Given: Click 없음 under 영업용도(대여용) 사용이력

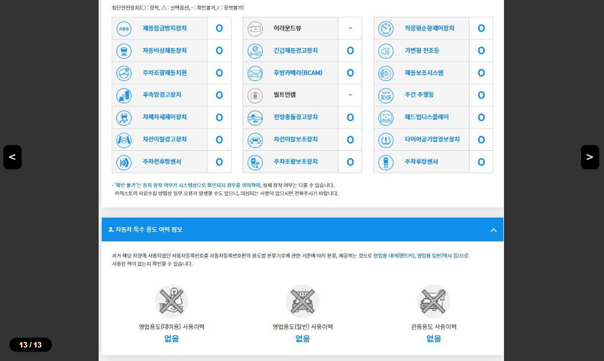Looking at the screenshot, I should coord(172,339).
